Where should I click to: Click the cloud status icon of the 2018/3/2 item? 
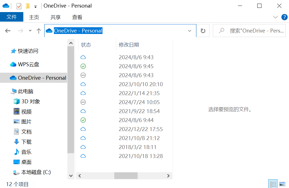(x=83, y=147)
